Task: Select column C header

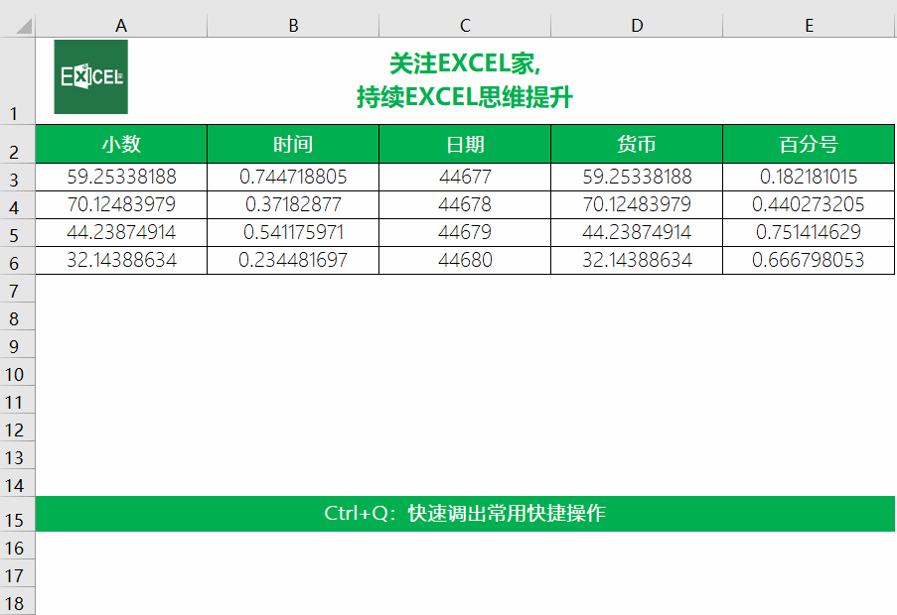Action: click(465, 26)
